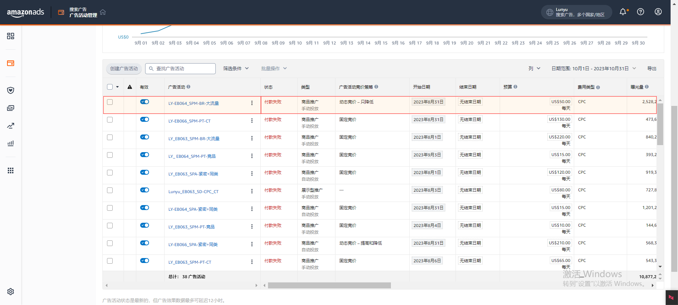Viewport: 678px width, 305px height.
Task: Open three-dot menu for LY-EB066_SPM-PT-CT
Action: point(252,121)
